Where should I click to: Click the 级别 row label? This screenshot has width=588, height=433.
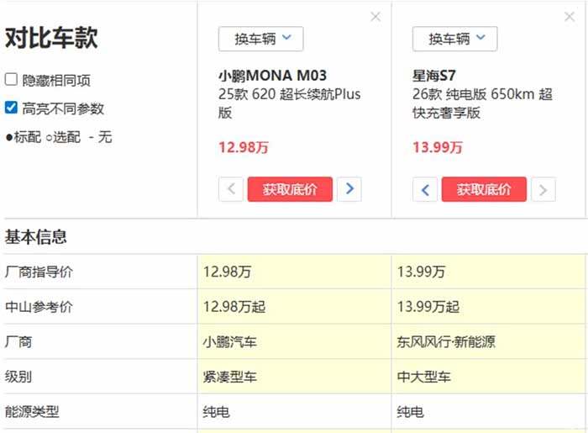[18, 377]
